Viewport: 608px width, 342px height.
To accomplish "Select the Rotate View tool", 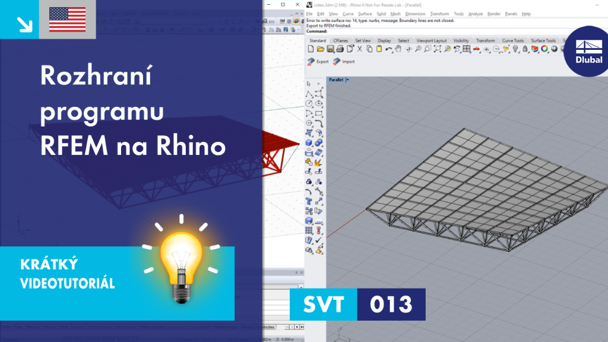I will pos(408,49).
